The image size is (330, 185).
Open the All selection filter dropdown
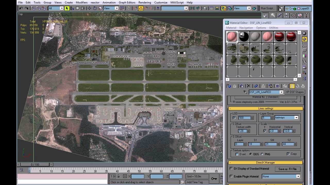click(x=62, y=8)
